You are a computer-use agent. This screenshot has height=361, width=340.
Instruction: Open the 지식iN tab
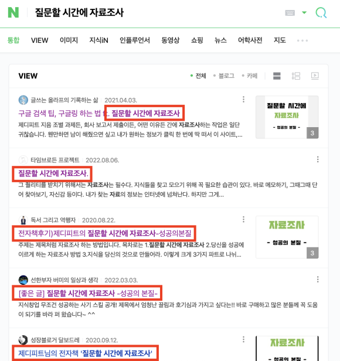[98, 40]
